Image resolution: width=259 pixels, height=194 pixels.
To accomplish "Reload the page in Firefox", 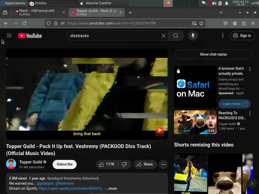I will 24,23.
